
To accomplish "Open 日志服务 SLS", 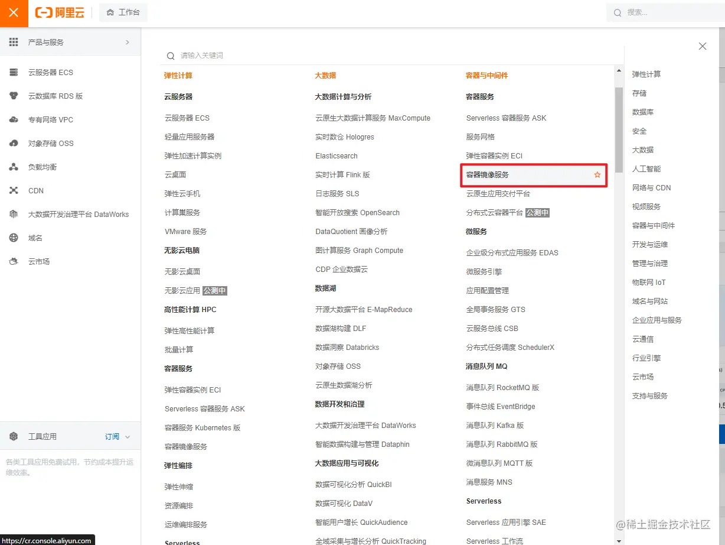I will [337, 194].
